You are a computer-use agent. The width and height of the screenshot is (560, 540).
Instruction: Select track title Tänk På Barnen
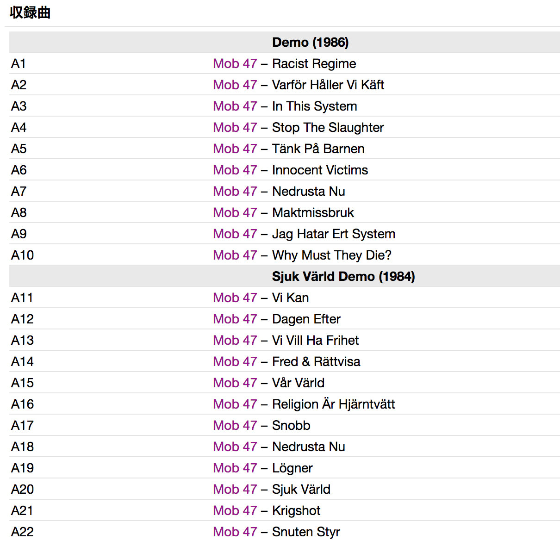[x=318, y=149]
